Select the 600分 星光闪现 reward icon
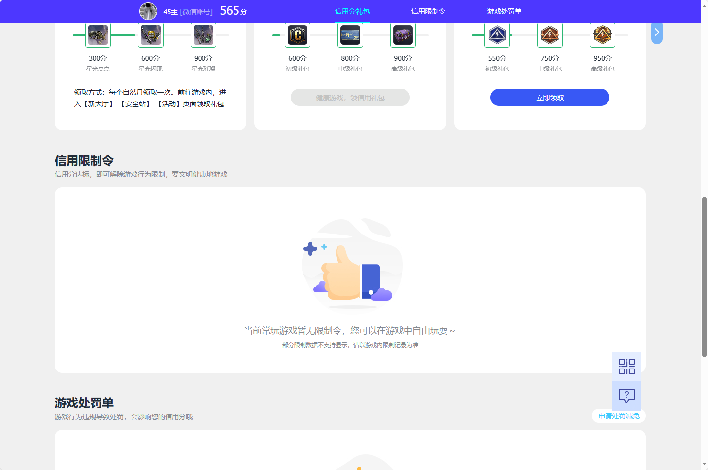The width and height of the screenshot is (708, 470). point(151,35)
